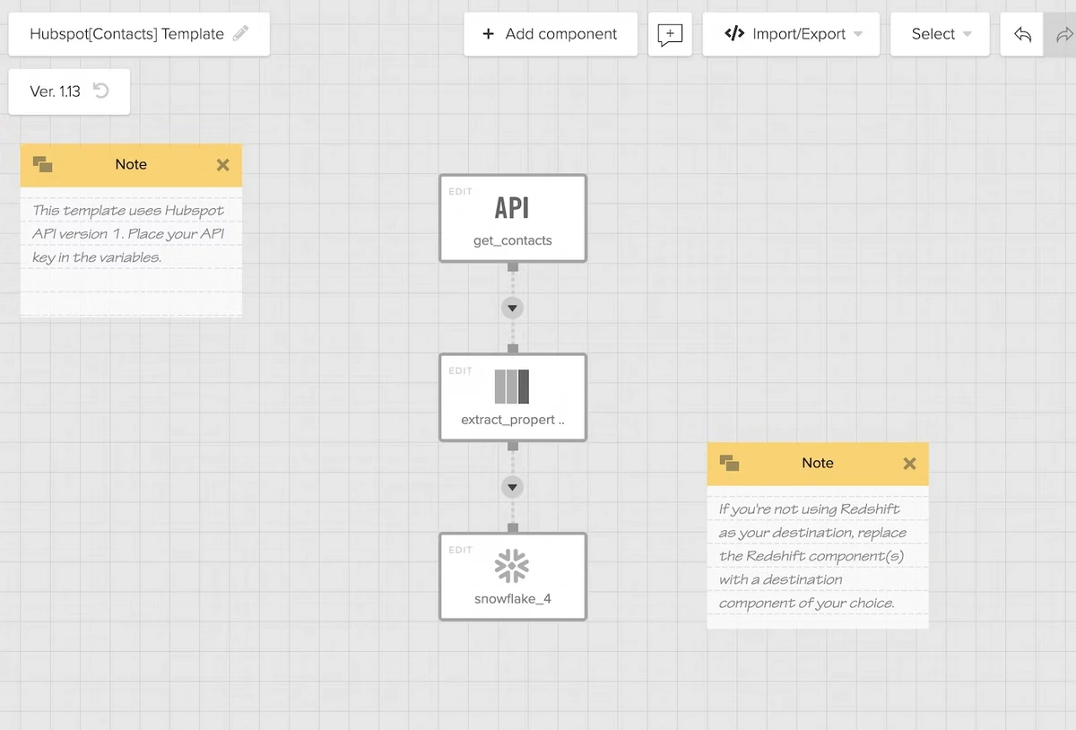Viewport: 1076px width, 730px height.
Task: Click the plus icon on Add component
Action: pos(488,34)
